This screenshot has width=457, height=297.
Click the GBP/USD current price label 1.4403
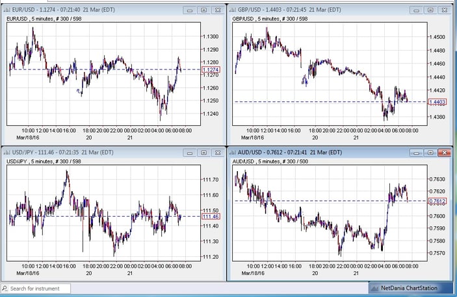pyautogui.click(x=437, y=102)
